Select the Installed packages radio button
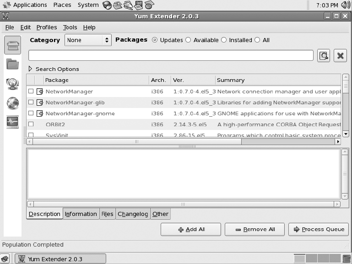Image resolution: width=352 pixels, height=264 pixels. [224, 40]
